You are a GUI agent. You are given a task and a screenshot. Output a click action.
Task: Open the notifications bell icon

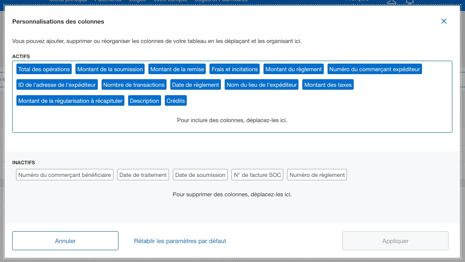(409, 3)
